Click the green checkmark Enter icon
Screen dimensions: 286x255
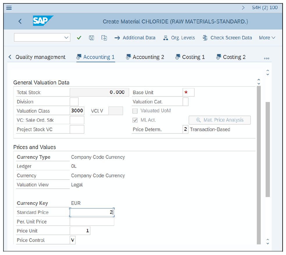tap(79, 38)
